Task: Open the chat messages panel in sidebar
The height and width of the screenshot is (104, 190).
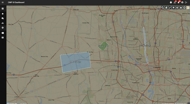Action: [3, 18]
